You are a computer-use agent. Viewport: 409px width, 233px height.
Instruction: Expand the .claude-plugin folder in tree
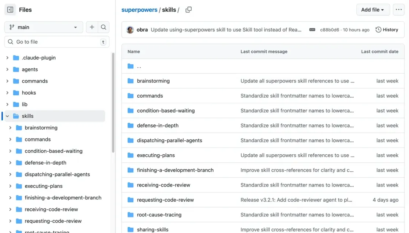click(x=7, y=58)
